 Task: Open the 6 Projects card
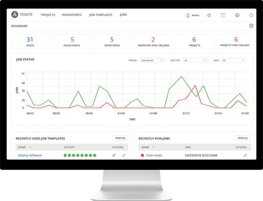click(194, 41)
